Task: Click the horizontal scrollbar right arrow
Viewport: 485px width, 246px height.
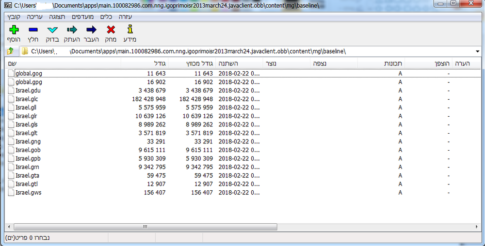Action: pyautogui.click(x=477, y=227)
